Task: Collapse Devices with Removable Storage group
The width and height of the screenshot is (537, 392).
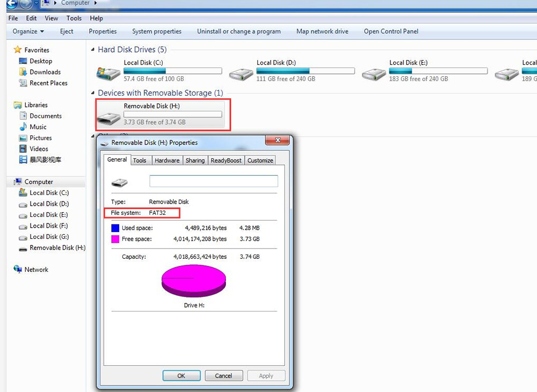Action: (92, 93)
